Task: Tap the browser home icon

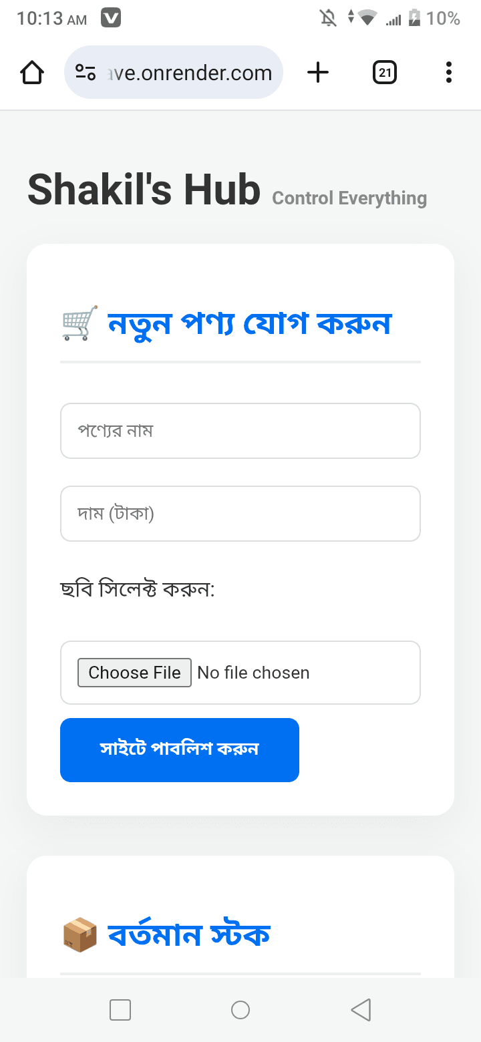Action: coord(31,72)
